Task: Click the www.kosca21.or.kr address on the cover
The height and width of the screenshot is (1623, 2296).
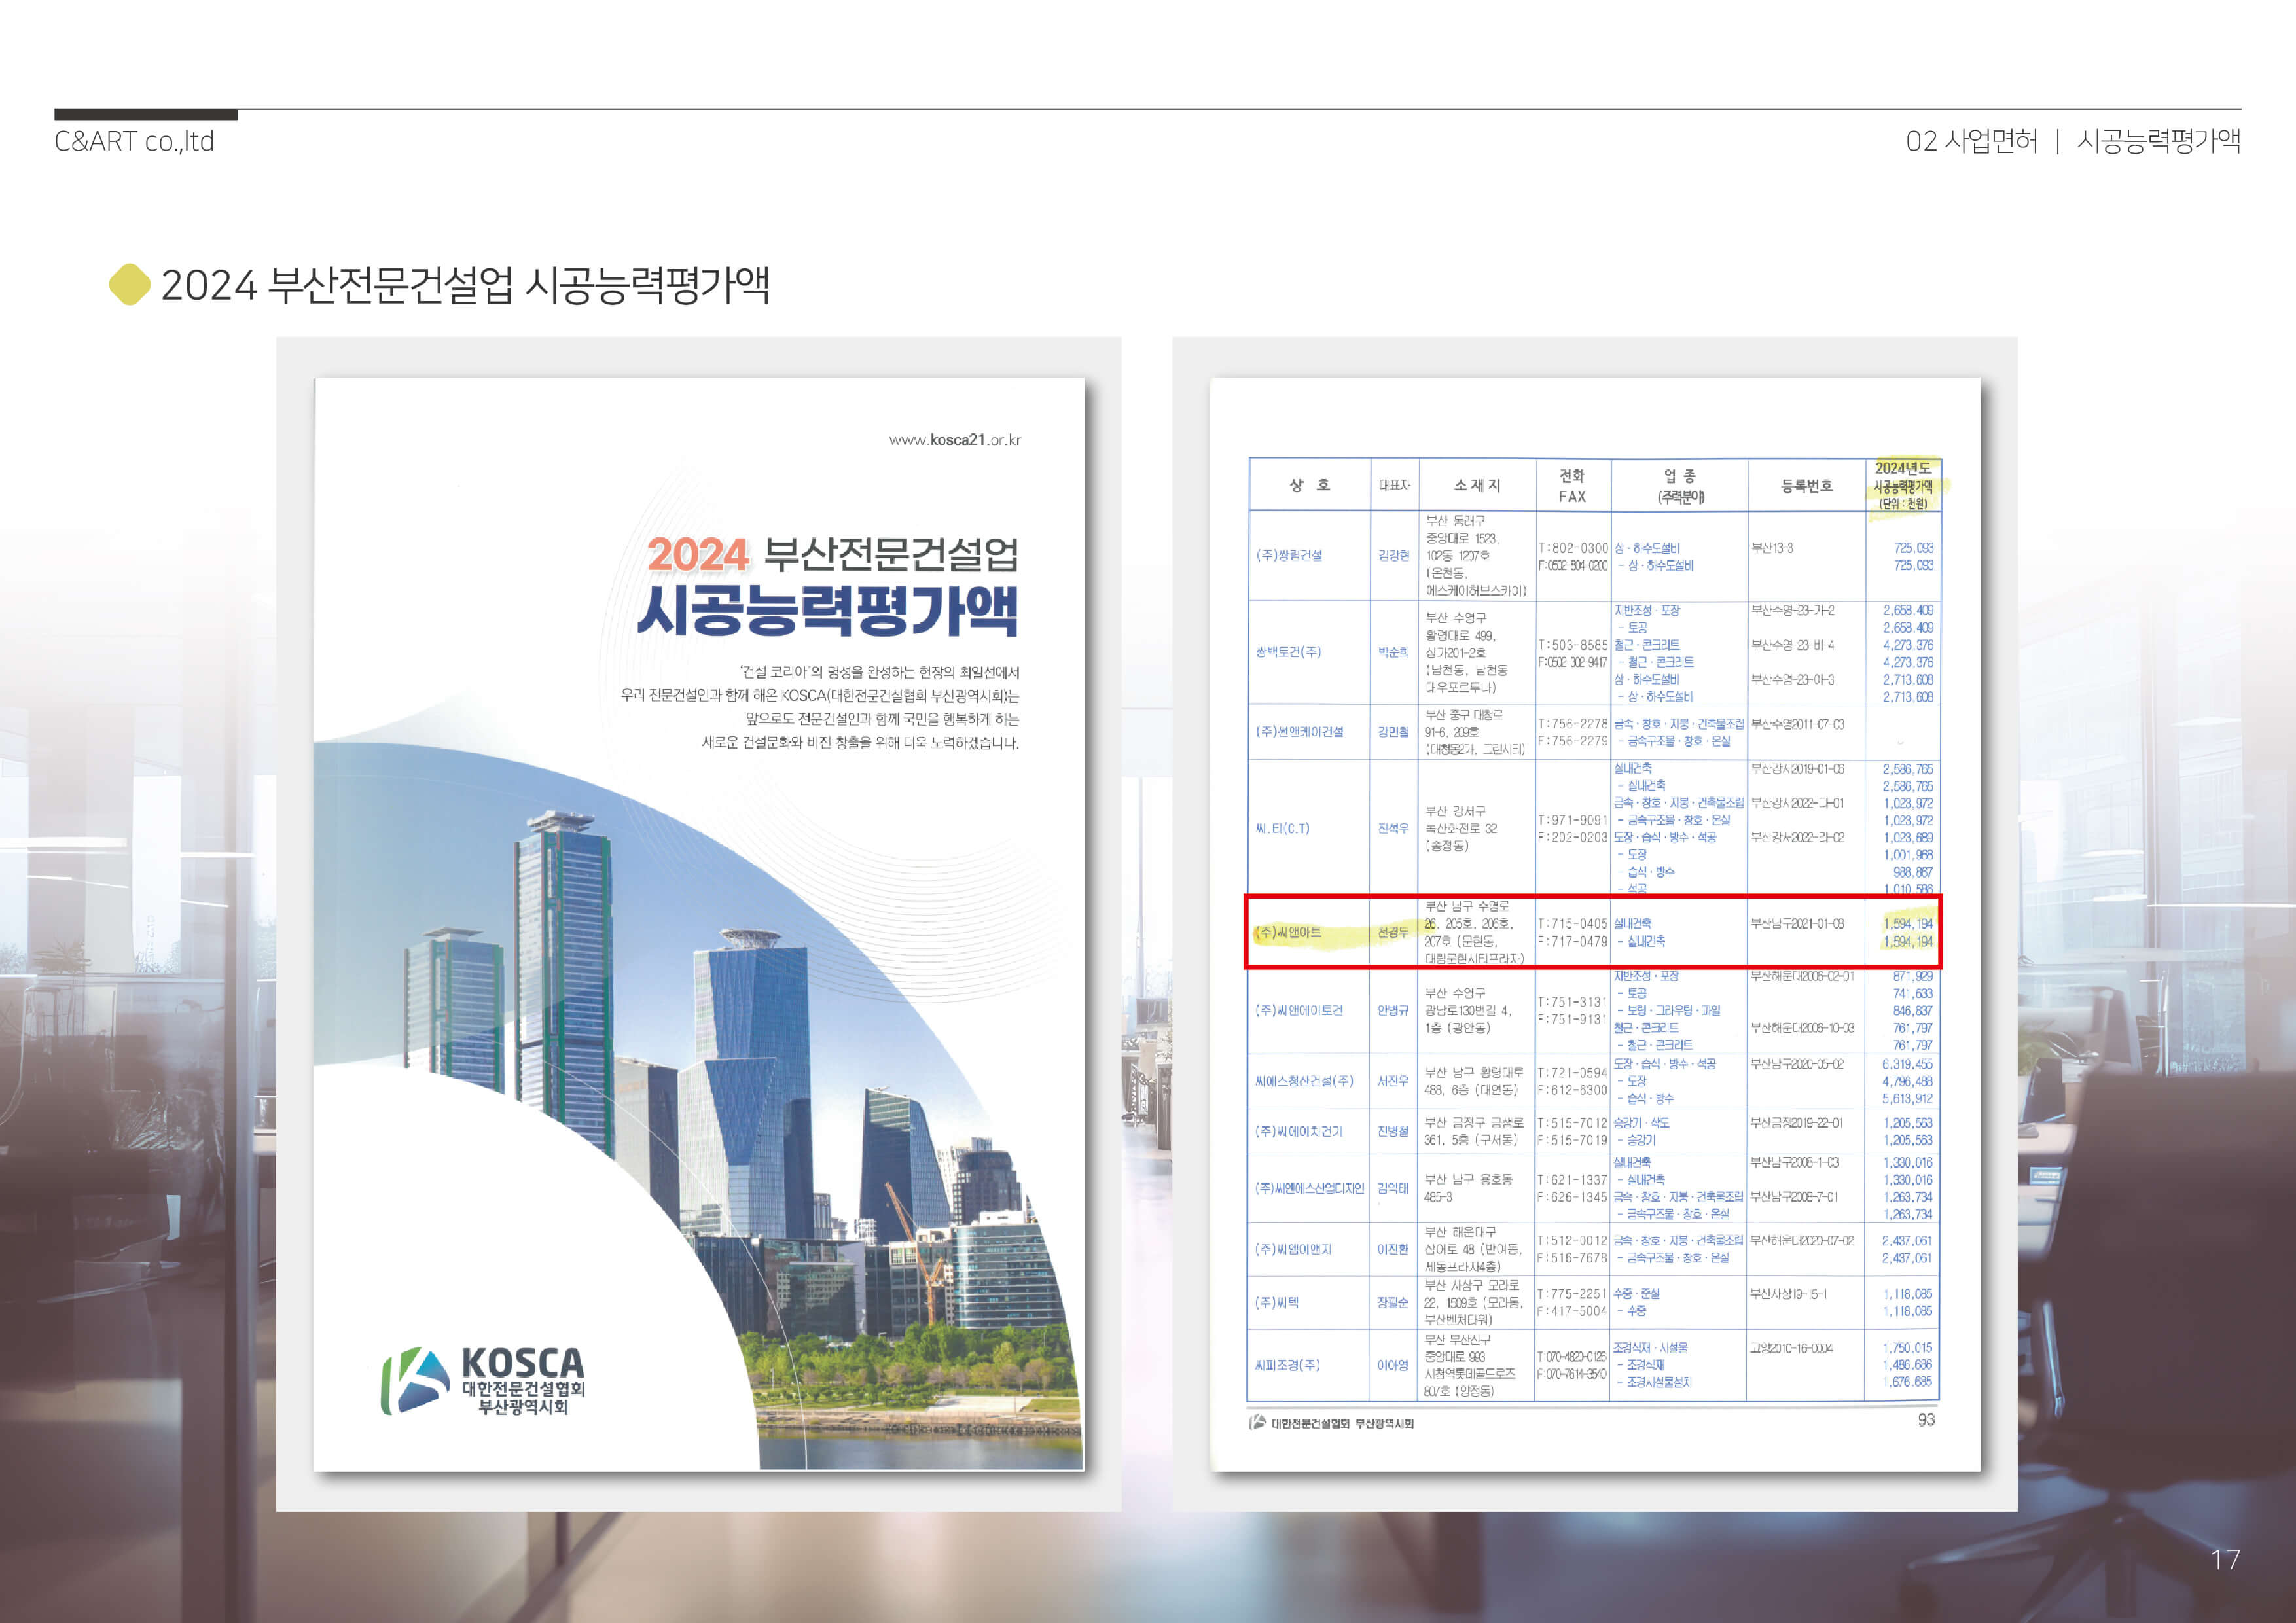Action: point(955,439)
